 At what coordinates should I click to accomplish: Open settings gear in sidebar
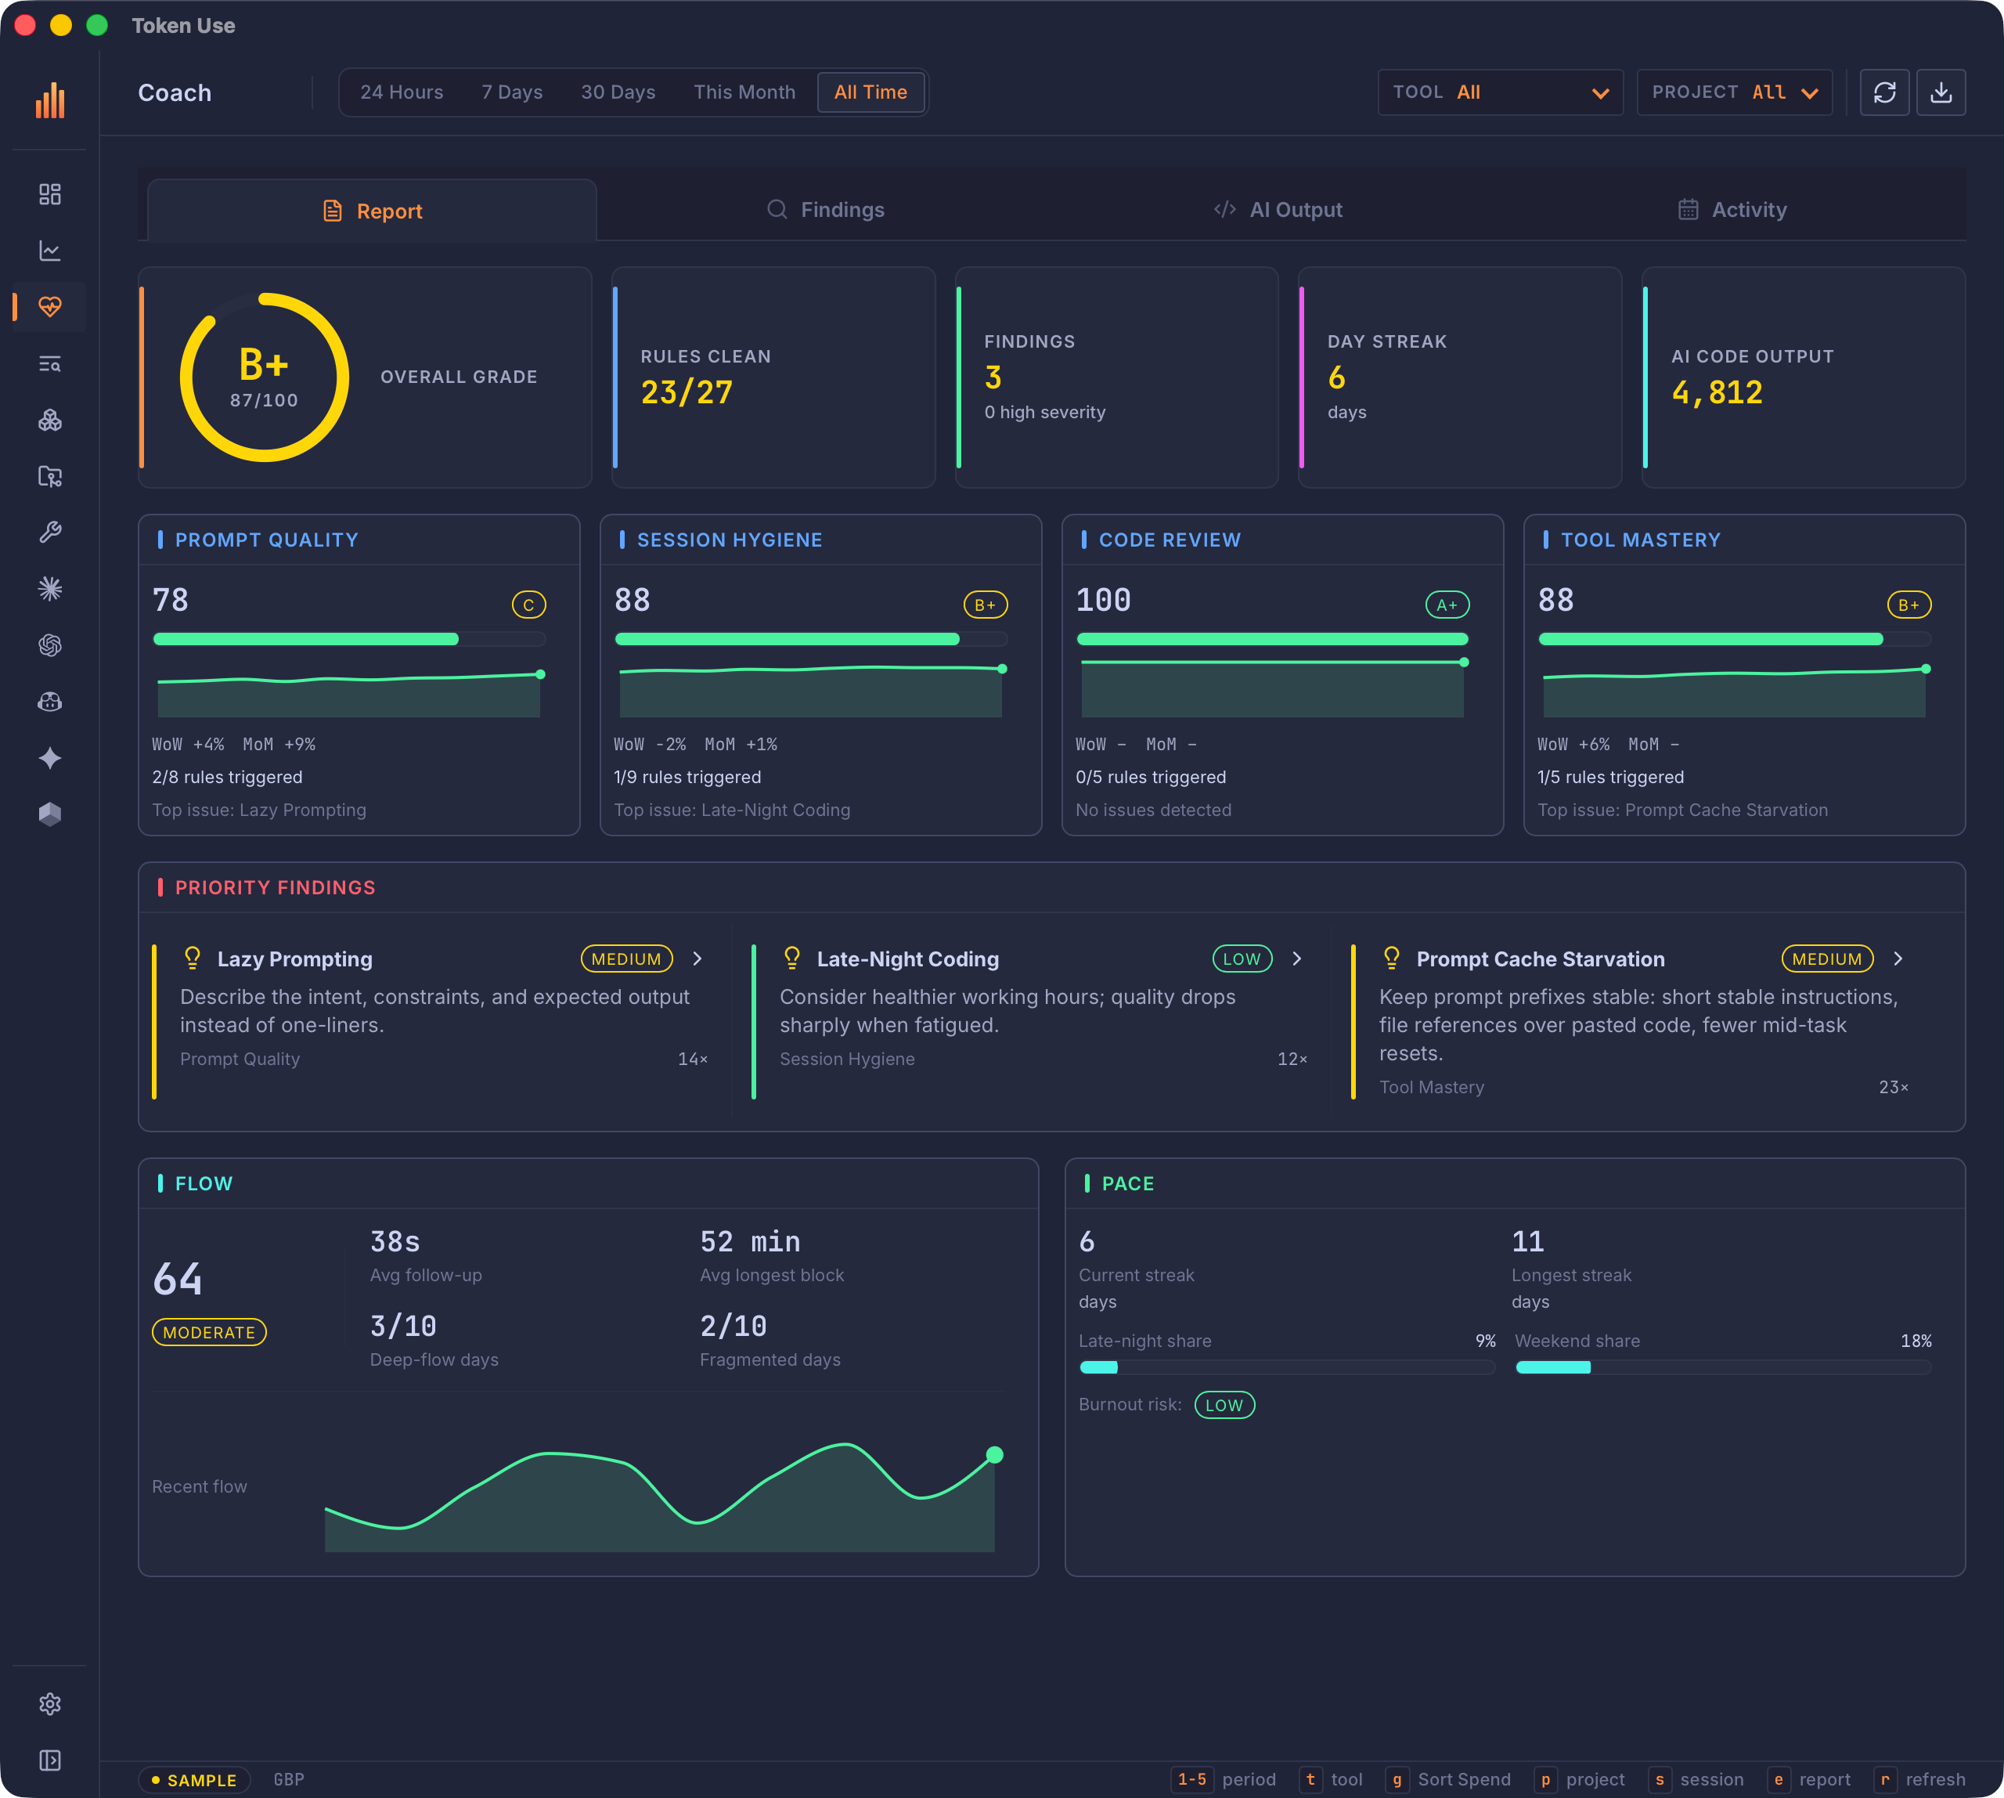pos(49,1704)
